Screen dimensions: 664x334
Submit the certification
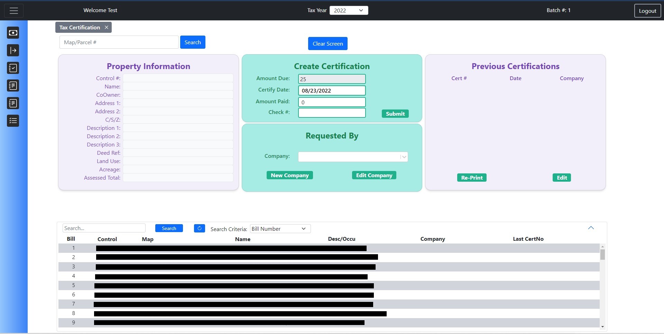395,114
